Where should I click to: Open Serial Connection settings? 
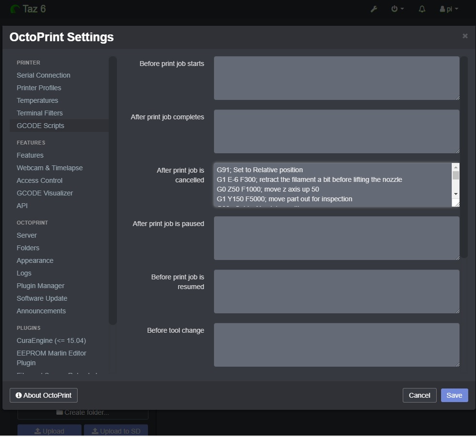(43, 75)
